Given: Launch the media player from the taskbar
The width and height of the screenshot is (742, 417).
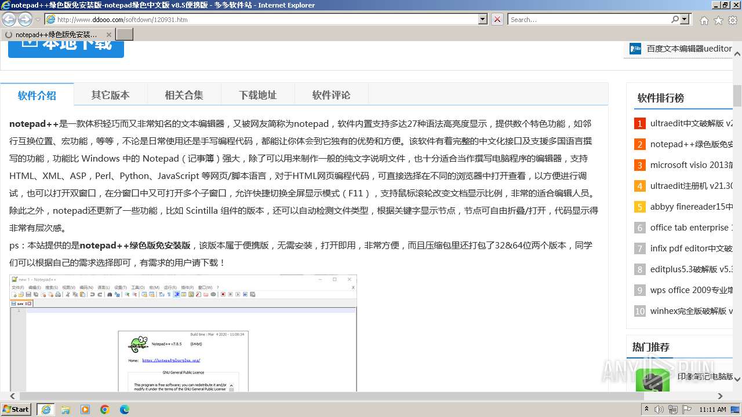Looking at the screenshot, I should 85,409.
